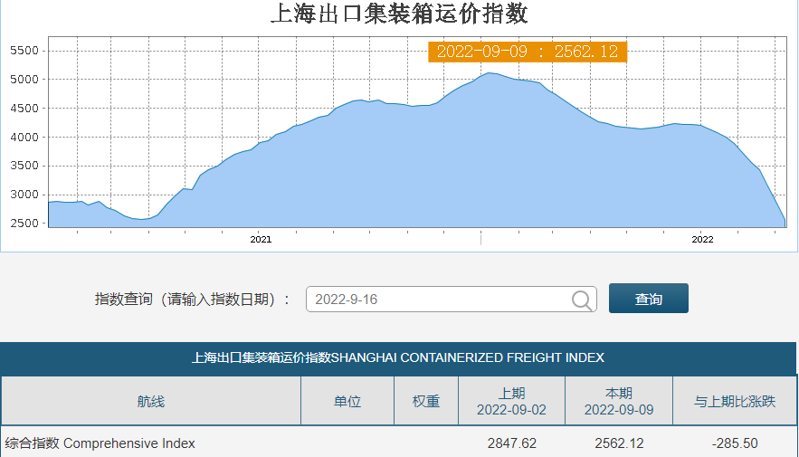Click the previous period value 2847.62
Image resolution: width=799 pixels, height=457 pixels.
point(511,443)
